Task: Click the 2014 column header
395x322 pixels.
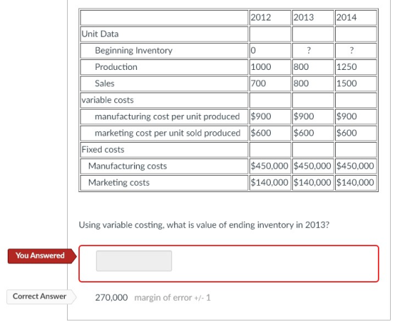Action: click(x=346, y=18)
